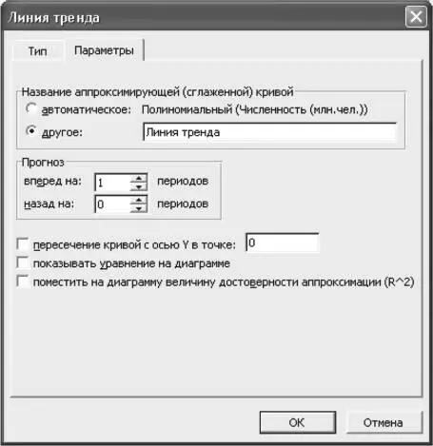
Task: Click the Линия тренда title bar
Action: tap(203, 17)
